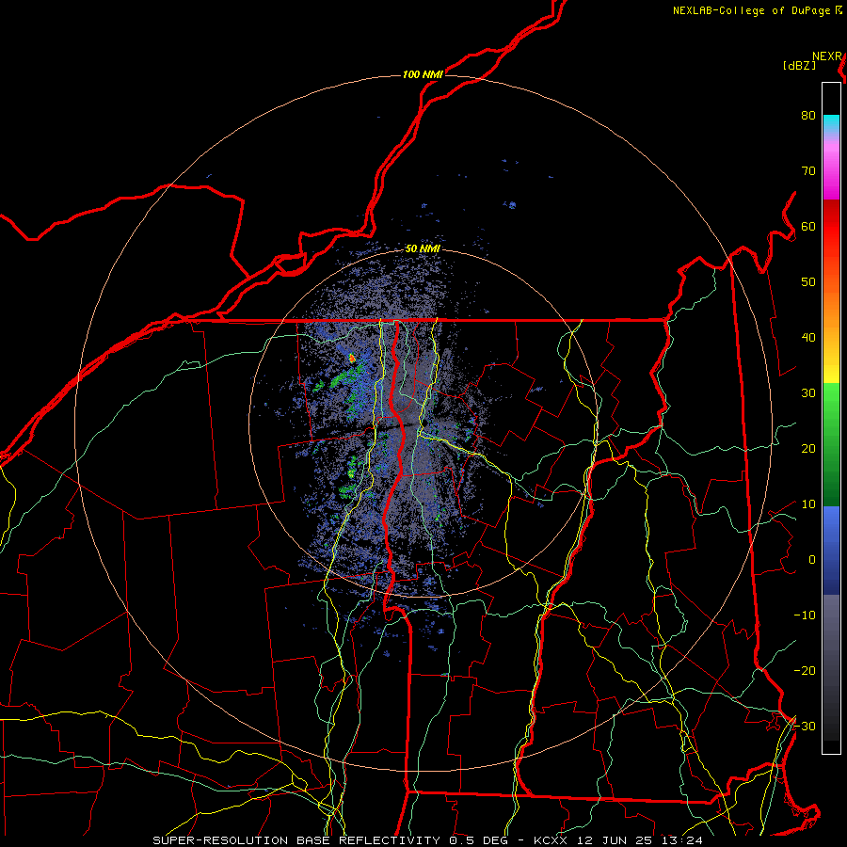Click the green segment of the color bar
This screenshot has width=847, height=847.
tap(831, 444)
